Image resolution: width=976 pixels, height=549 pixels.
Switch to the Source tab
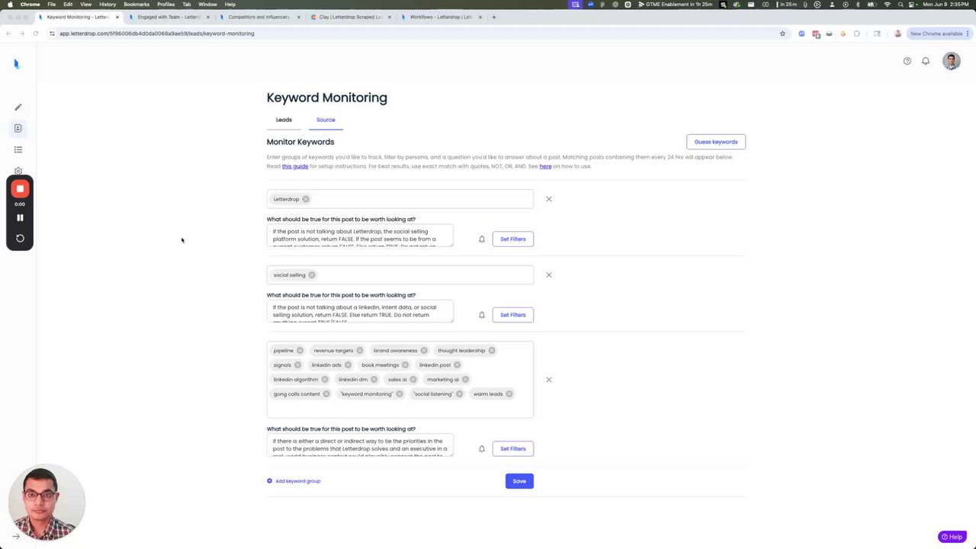click(326, 120)
